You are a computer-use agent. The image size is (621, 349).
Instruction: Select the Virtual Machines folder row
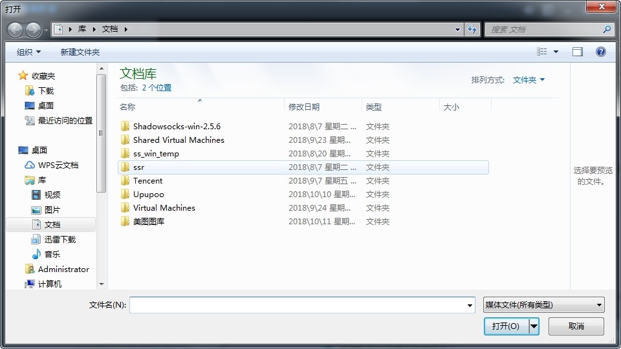click(x=303, y=207)
